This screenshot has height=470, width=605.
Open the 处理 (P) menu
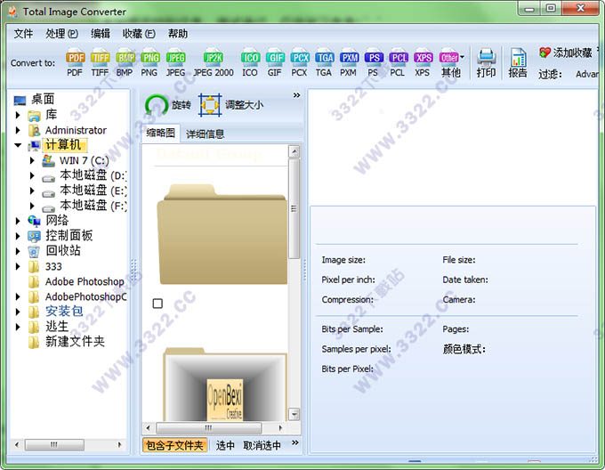tap(61, 34)
